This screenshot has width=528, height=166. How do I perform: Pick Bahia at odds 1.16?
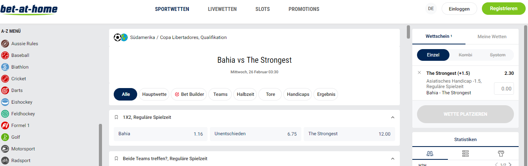tap(160, 134)
